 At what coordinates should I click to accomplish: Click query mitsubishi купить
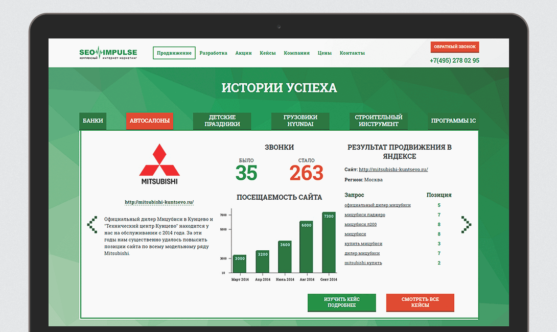pos(363,263)
